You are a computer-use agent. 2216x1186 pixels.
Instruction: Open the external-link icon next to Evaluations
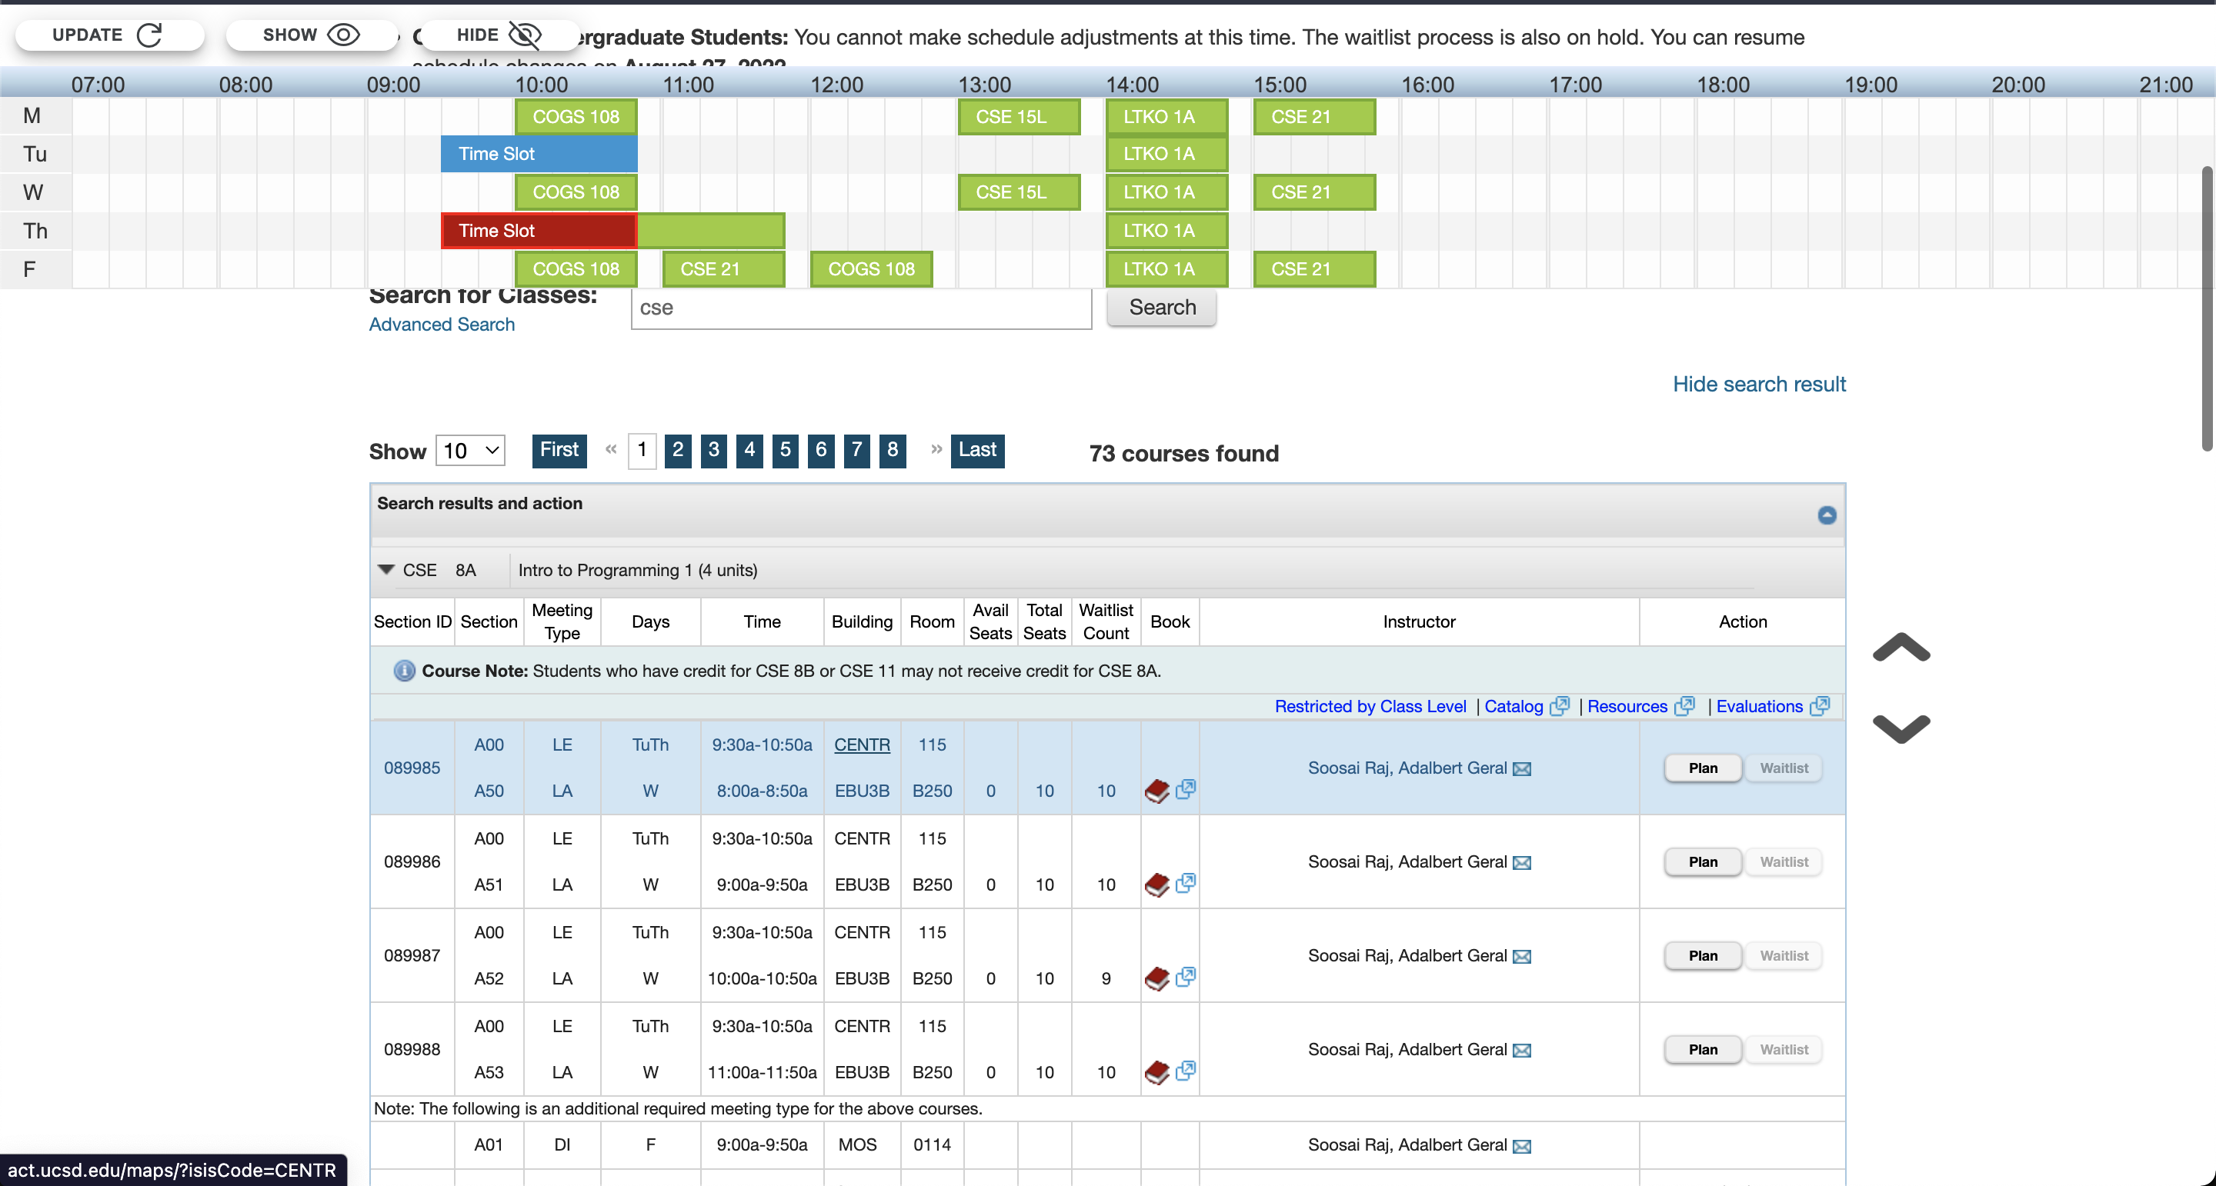pos(1820,706)
